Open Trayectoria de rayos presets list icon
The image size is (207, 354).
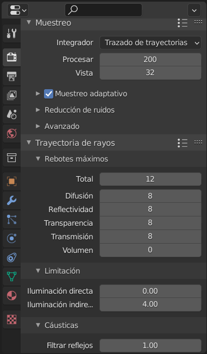pyautogui.click(x=182, y=143)
